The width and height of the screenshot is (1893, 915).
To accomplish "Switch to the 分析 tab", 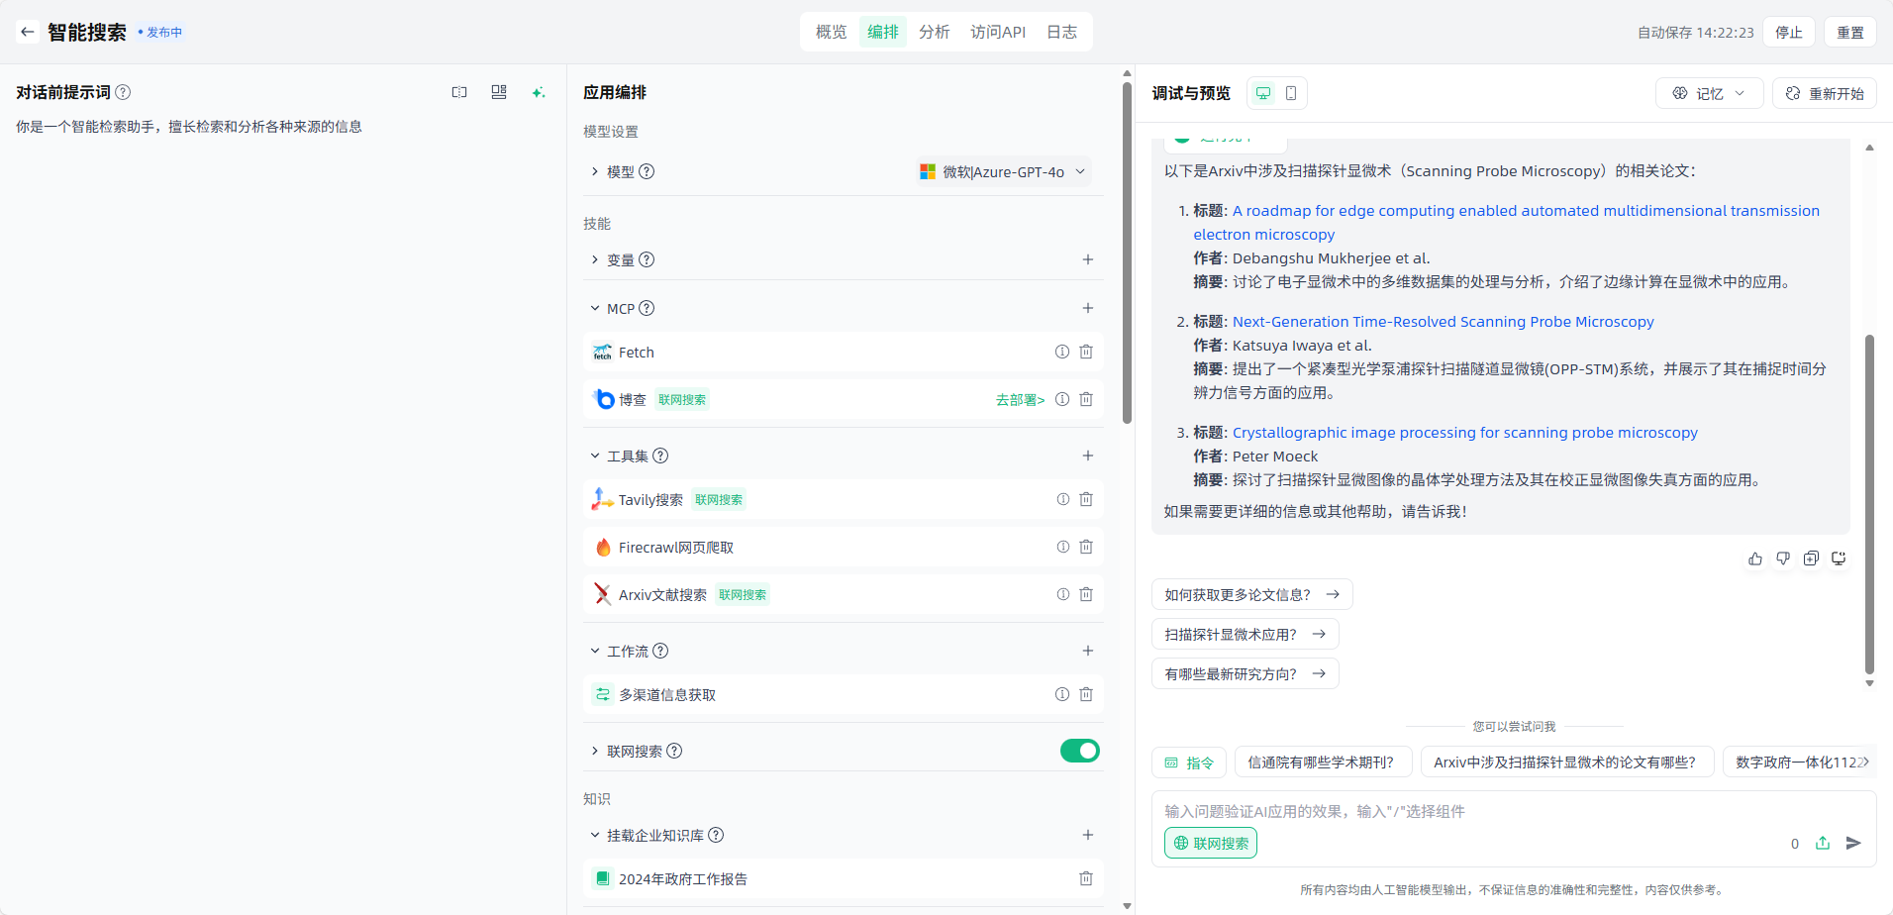I will click(934, 32).
